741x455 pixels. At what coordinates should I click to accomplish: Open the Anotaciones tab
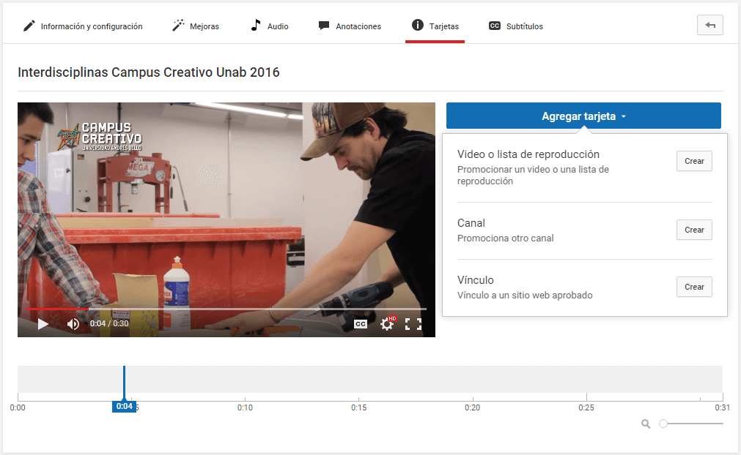click(x=350, y=26)
